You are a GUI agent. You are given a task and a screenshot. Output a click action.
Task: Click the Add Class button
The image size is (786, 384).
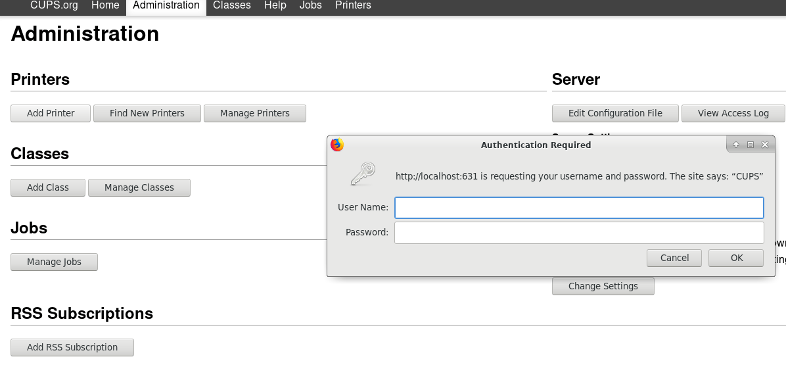47,187
